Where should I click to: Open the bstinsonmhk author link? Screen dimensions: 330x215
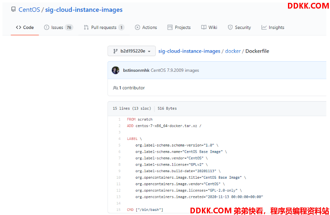[136, 70]
